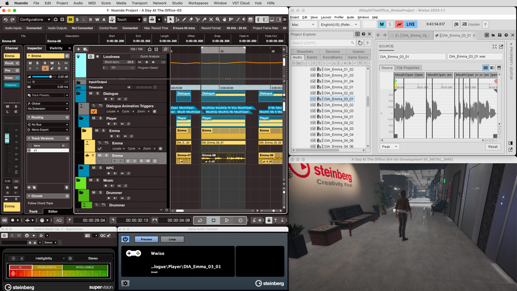
Task: Click the Preview button
Action: point(146,239)
